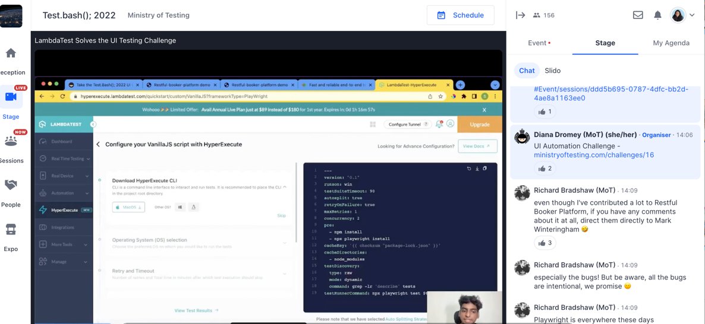Expand Real Device menu
This screenshot has height=324, width=705.
point(64,176)
